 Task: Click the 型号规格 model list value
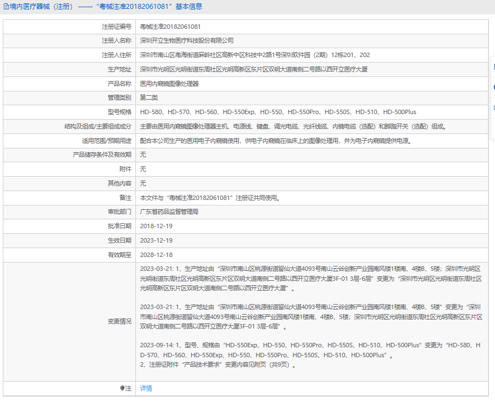pyautogui.click(x=278, y=112)
